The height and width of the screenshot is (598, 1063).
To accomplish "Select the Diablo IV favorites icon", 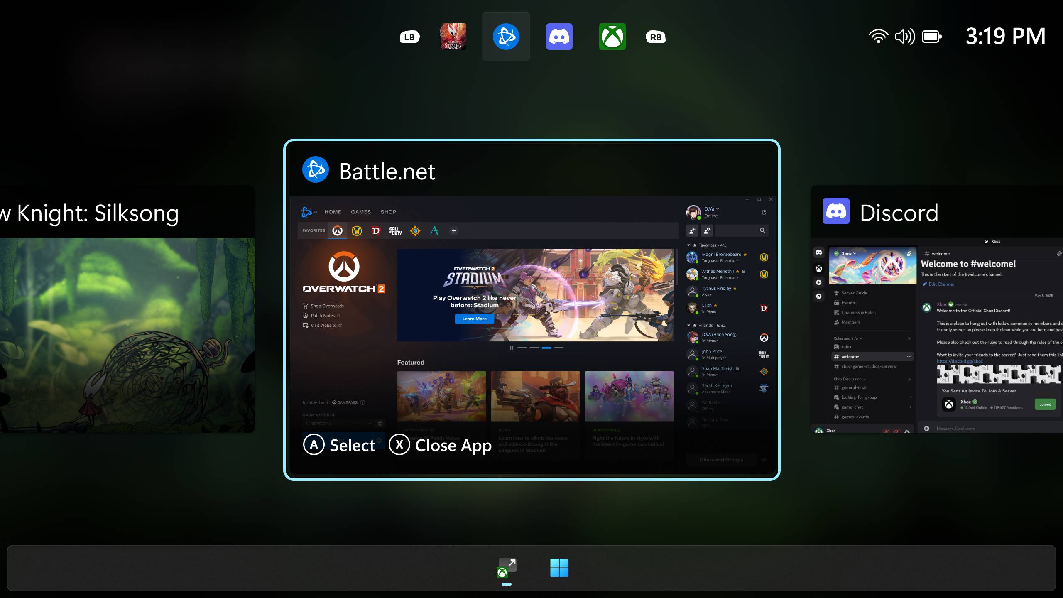I will tap(376, 231).
